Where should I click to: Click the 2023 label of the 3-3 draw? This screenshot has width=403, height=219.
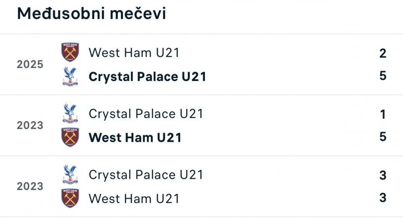[x=30, y=186]
